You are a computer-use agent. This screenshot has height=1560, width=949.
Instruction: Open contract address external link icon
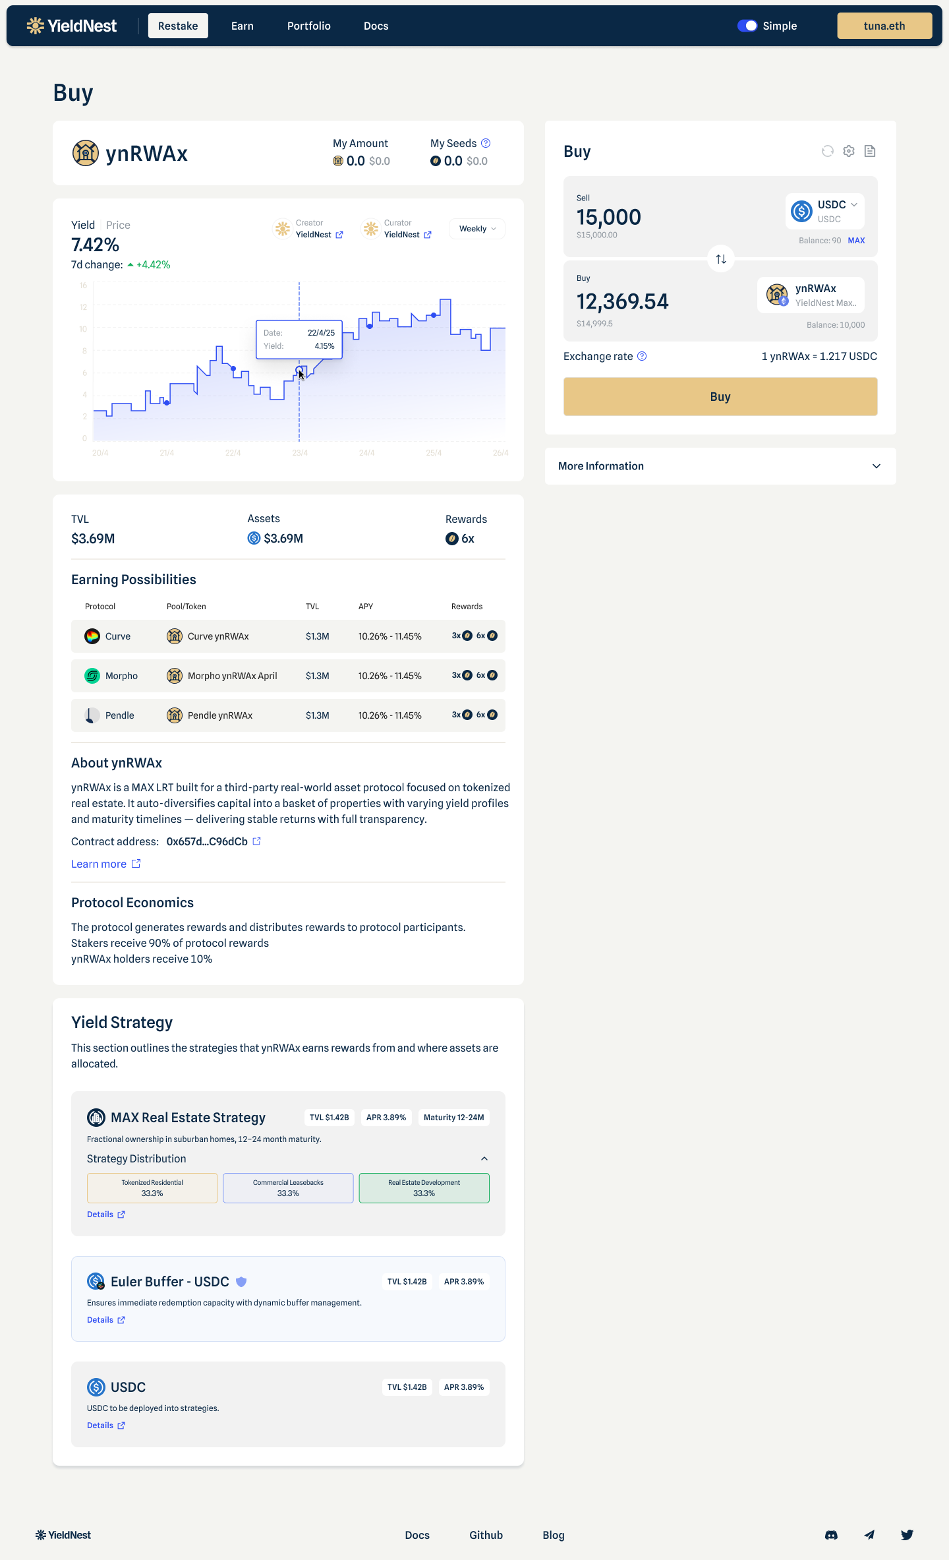257,841
